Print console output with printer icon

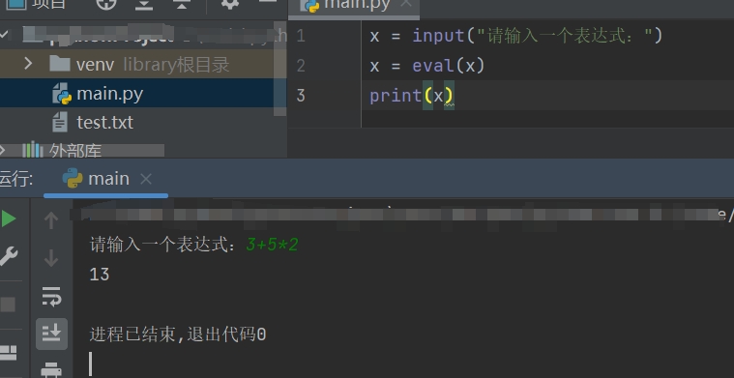51,370
